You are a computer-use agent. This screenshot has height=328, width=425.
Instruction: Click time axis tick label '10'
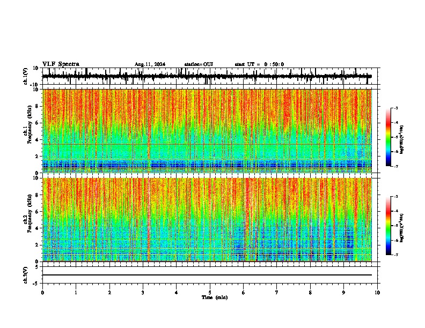click(377, 293)
